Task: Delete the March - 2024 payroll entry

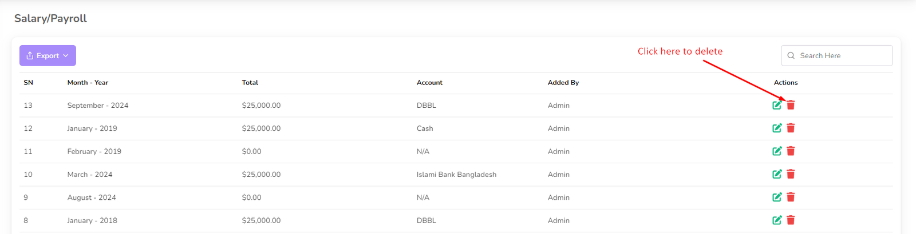Action: pyautogui.click(x=791, y=174)
